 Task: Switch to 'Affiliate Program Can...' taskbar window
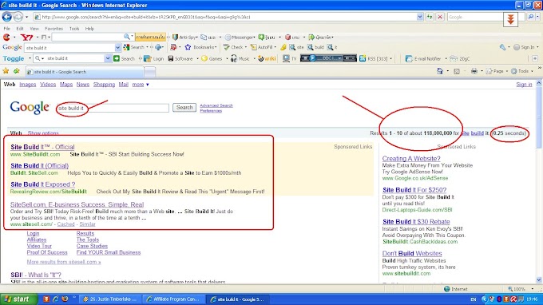click(x=173, y=299)
